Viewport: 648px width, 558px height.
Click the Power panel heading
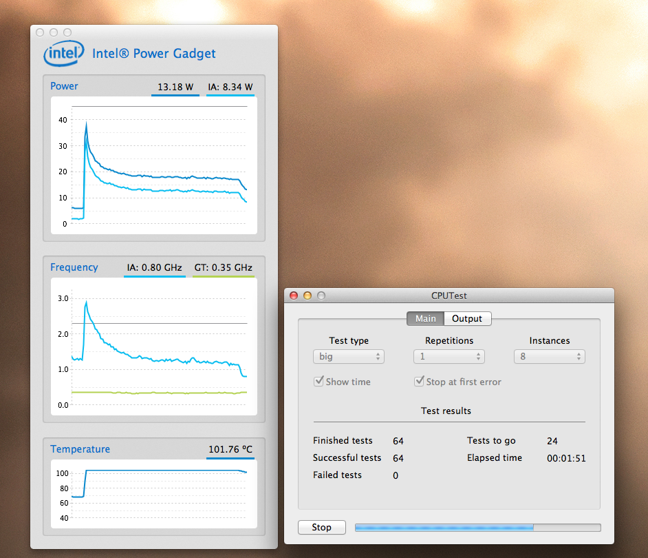(x=64, y=86)
